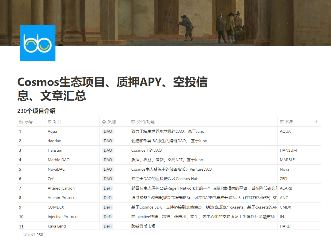Select the MARBLE token cell
This screenshot has width=331, height=237.
[x=295, y=160]
